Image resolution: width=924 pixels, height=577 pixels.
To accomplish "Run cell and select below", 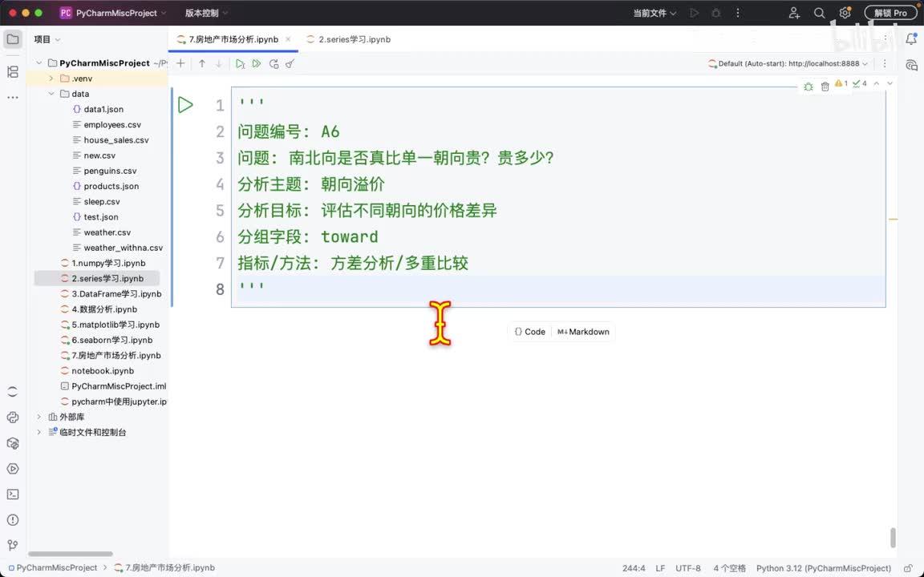I will (240, 63).
